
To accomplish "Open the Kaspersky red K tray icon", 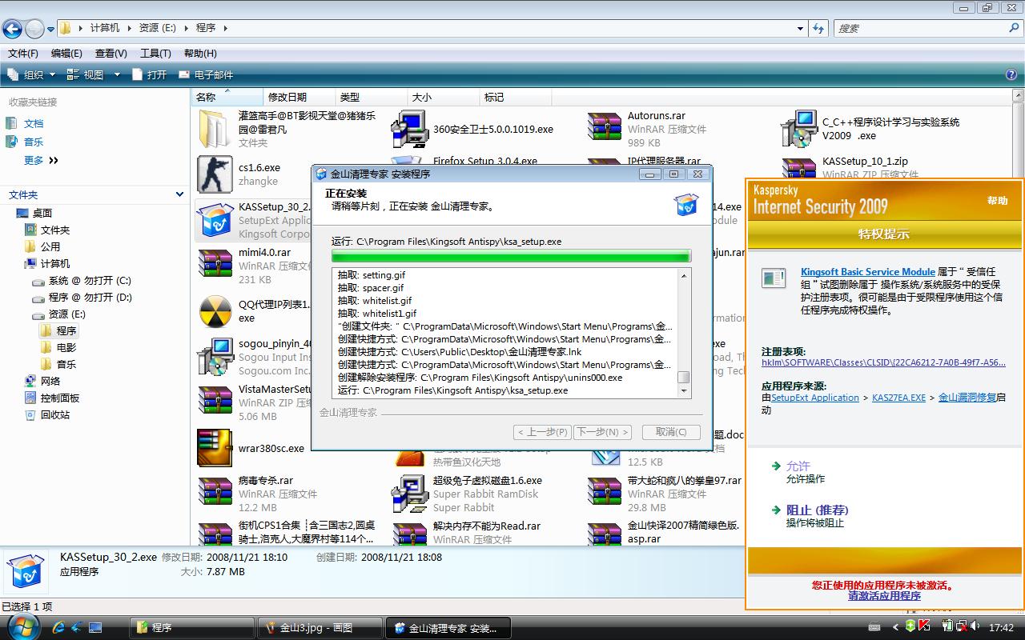I will (924, 626).
